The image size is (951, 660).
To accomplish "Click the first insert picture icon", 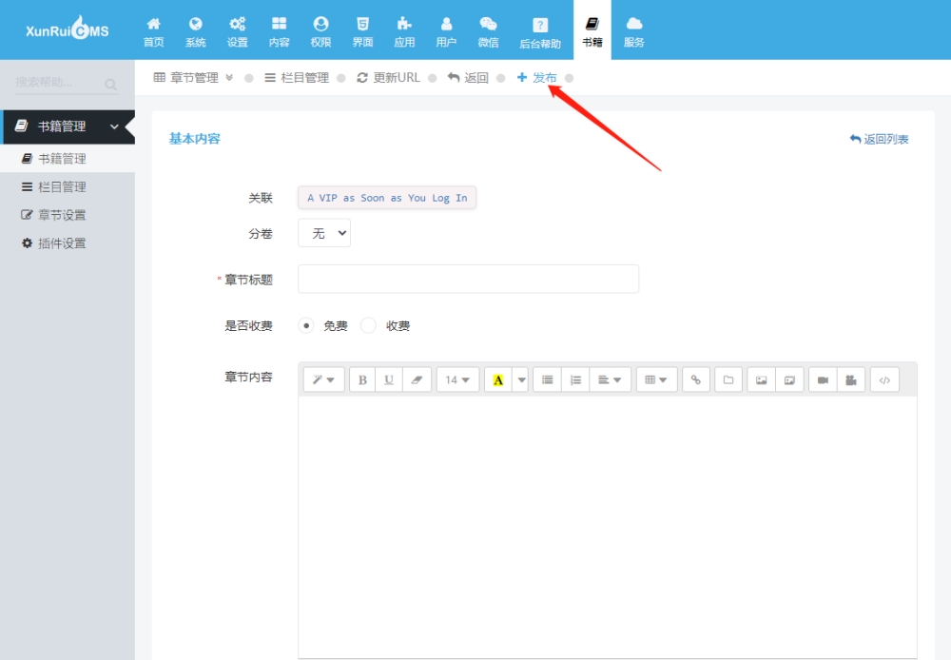I will click(761, 379).
